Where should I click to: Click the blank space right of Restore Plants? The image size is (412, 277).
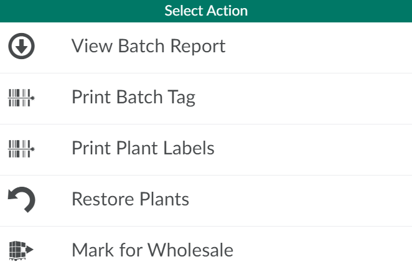click(x=311, y=200)
